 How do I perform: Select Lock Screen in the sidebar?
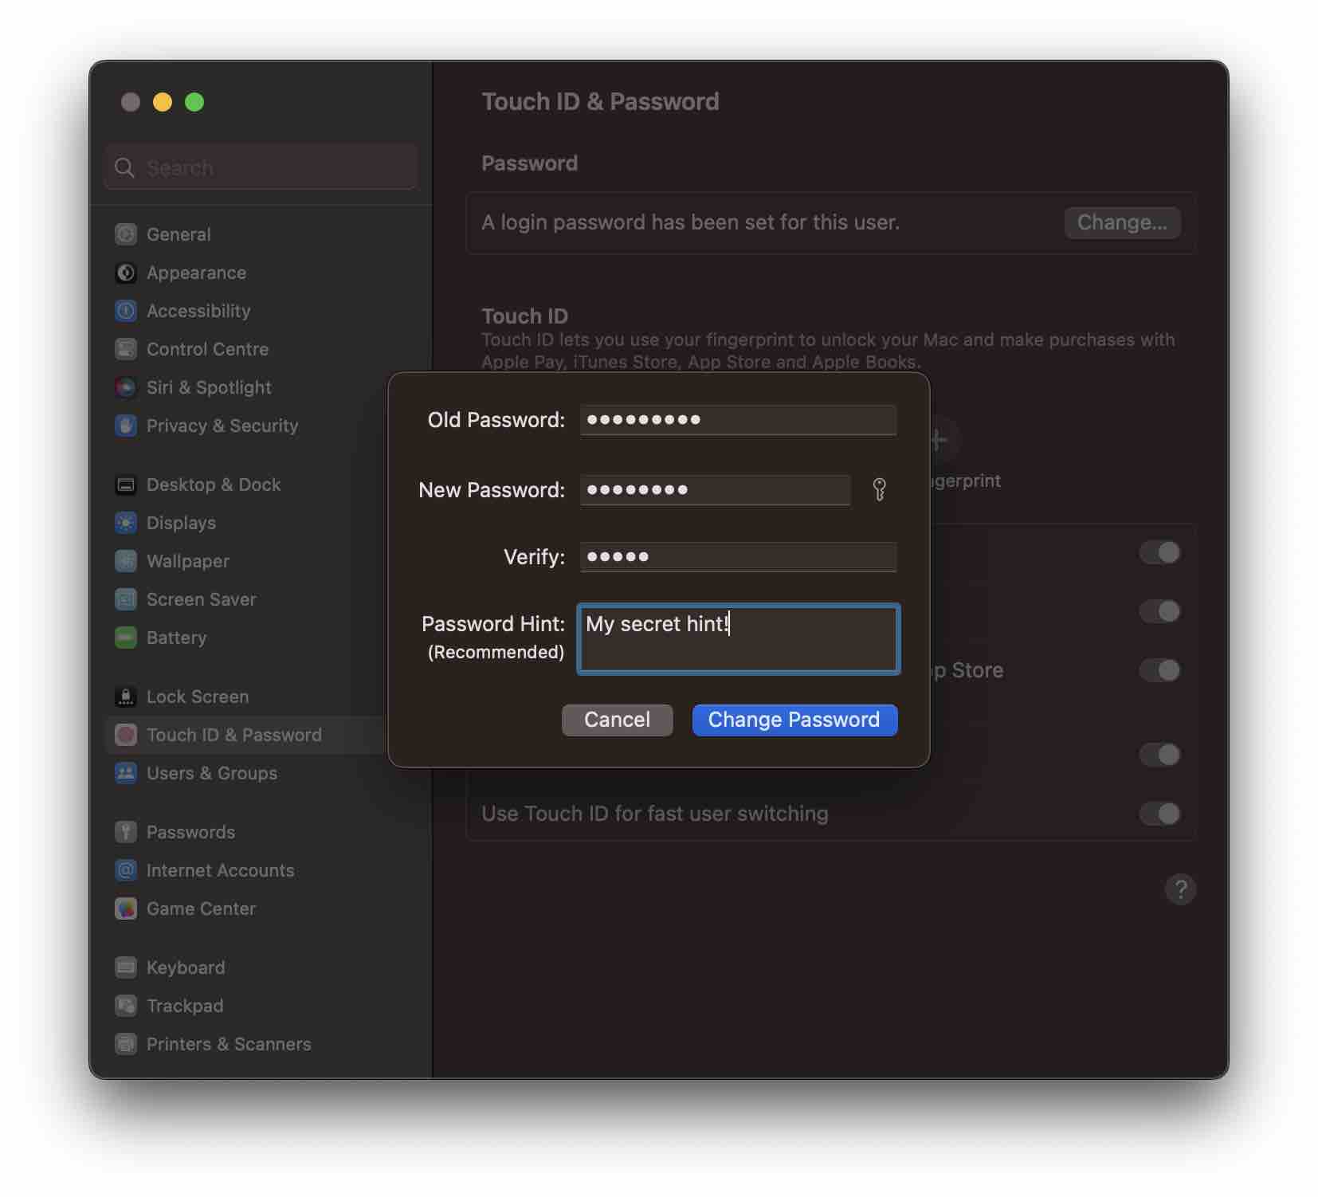coord(199,697)
